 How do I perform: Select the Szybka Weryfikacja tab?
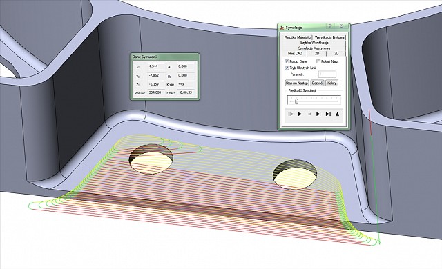(x=314, y=43)
